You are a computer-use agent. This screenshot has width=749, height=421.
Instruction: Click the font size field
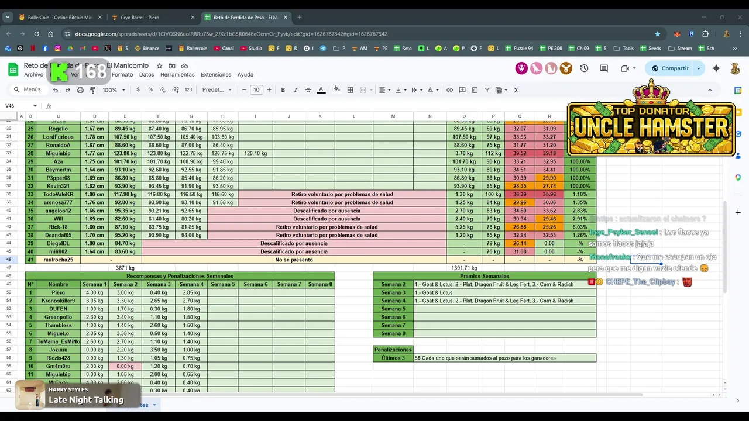256,90
